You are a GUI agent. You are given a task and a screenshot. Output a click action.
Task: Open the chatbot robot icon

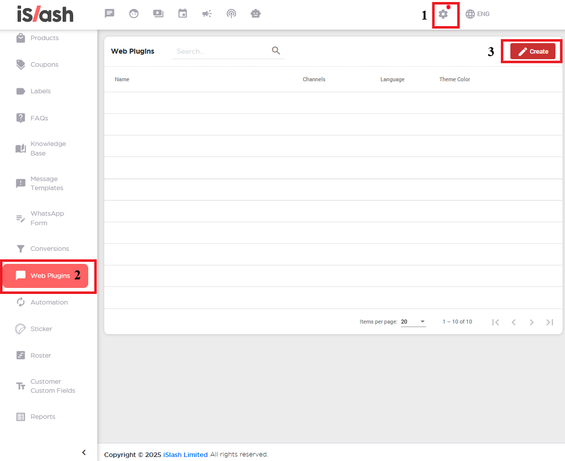coord(256,14)
